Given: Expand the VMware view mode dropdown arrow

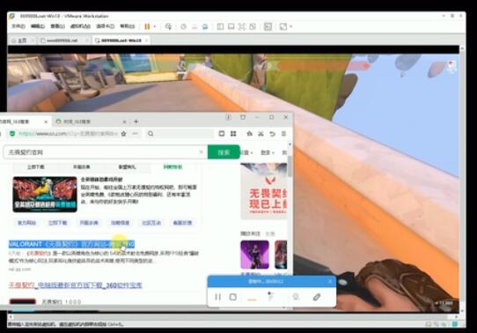Looking at the screenshot, I should pos(290,26).
